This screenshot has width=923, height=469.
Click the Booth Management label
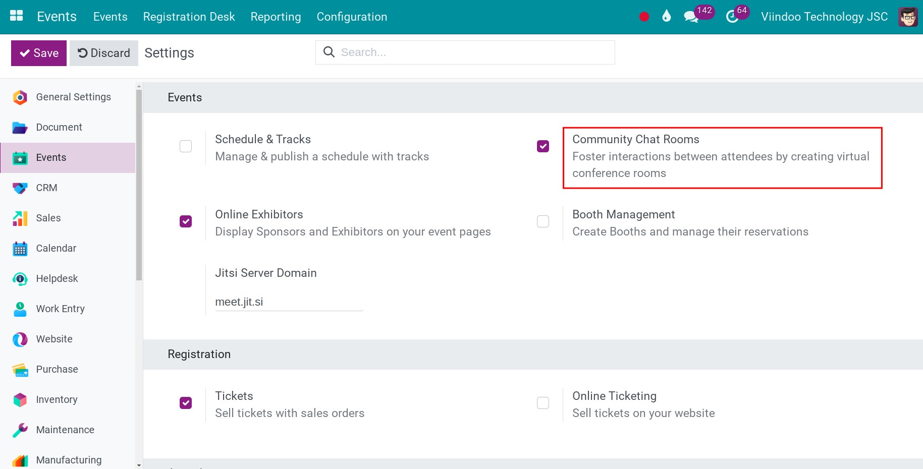point(623,214)
